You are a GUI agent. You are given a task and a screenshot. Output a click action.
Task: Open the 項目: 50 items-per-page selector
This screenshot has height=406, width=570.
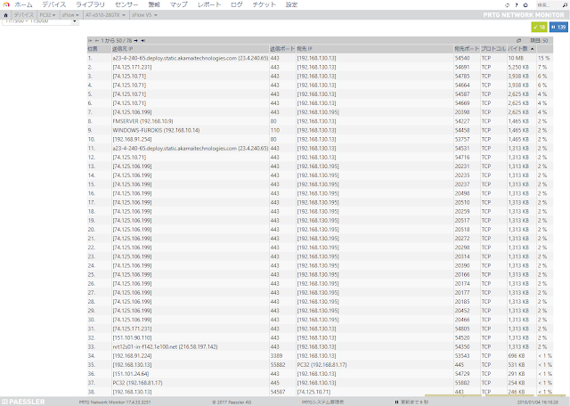[539, 41]
